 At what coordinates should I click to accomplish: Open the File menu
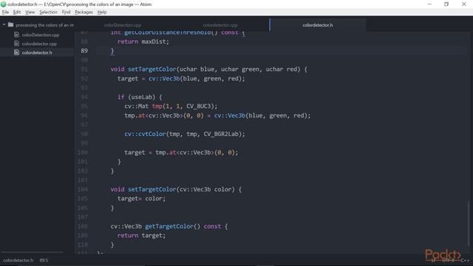pyautogui.click(x=5, y=12)
